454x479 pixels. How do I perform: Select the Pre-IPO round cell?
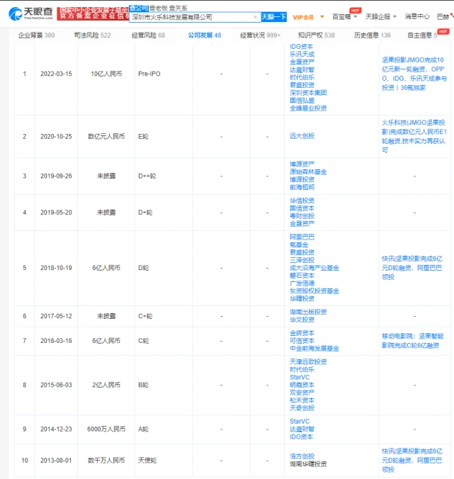(x=149, y=74)
